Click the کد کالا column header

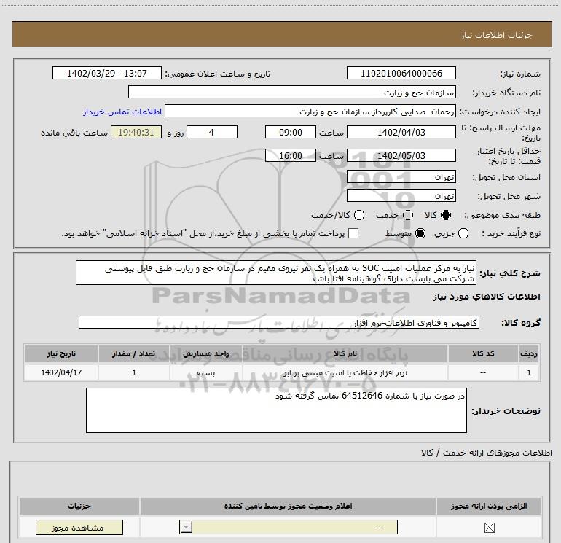coord(482,354)
